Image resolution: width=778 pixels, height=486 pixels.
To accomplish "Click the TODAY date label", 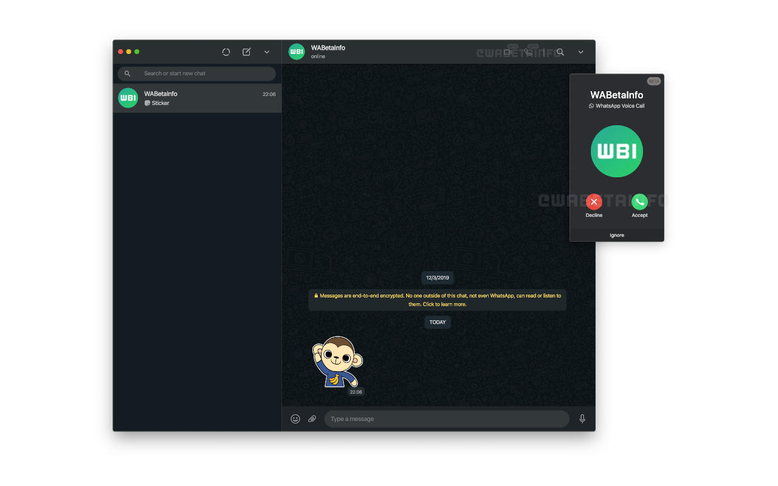I will tap(438, 322).
